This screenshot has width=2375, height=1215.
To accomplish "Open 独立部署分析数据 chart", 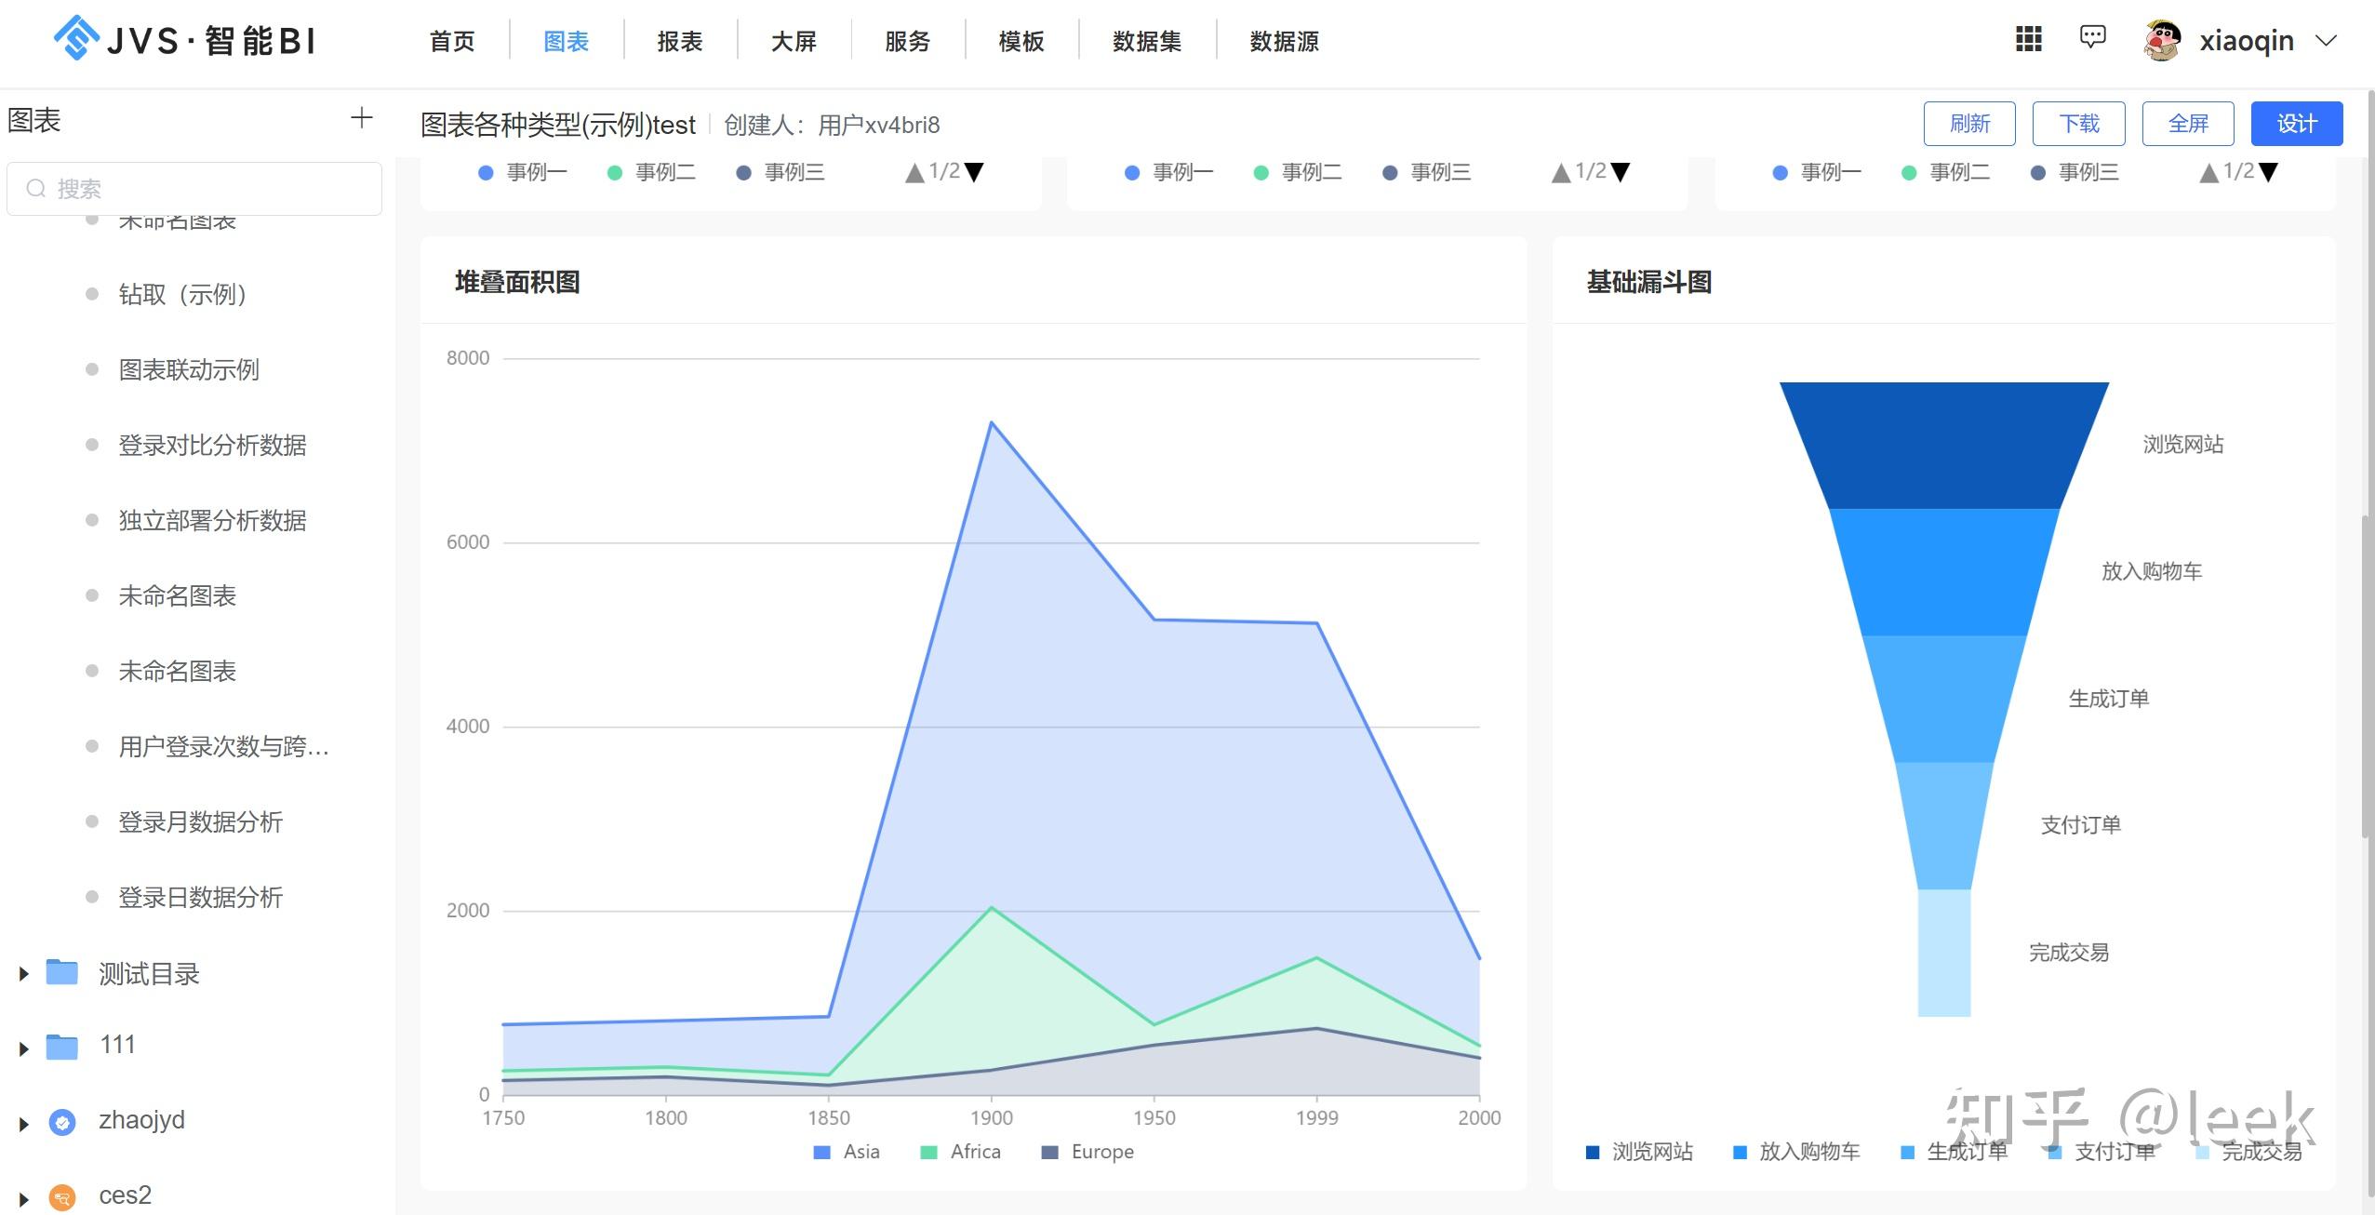I will [212, 520].
